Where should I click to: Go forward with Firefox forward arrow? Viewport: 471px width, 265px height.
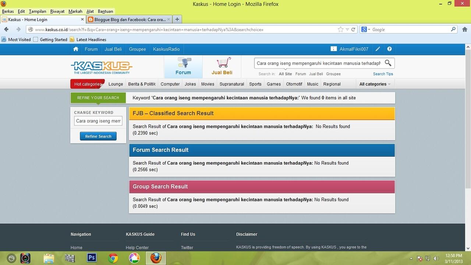coord(18,29)
